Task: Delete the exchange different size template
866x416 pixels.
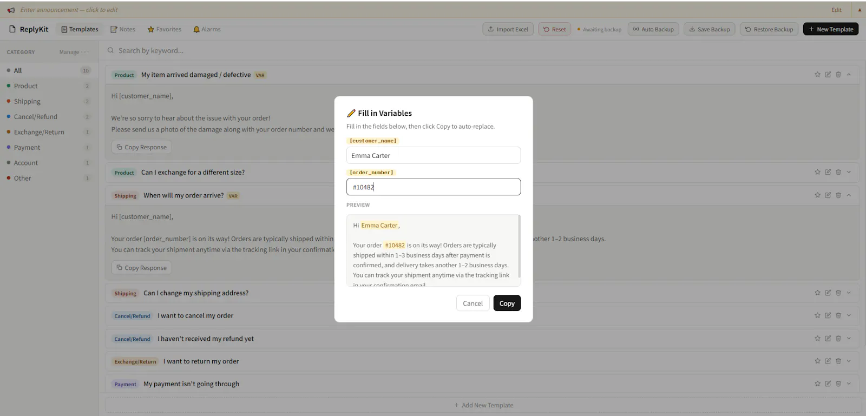Action: (838, 172)
